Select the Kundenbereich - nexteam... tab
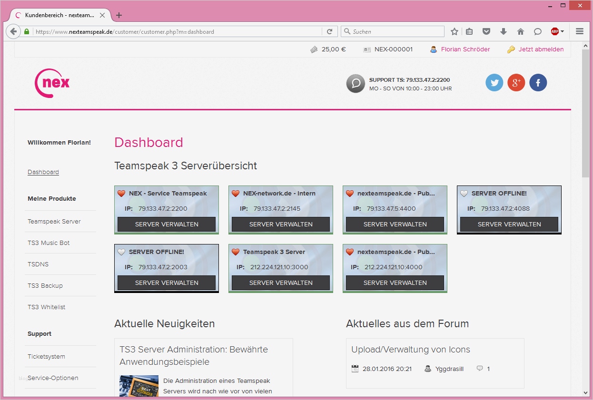This screenshot has height=400, width=593. click(x=60, y=15)
